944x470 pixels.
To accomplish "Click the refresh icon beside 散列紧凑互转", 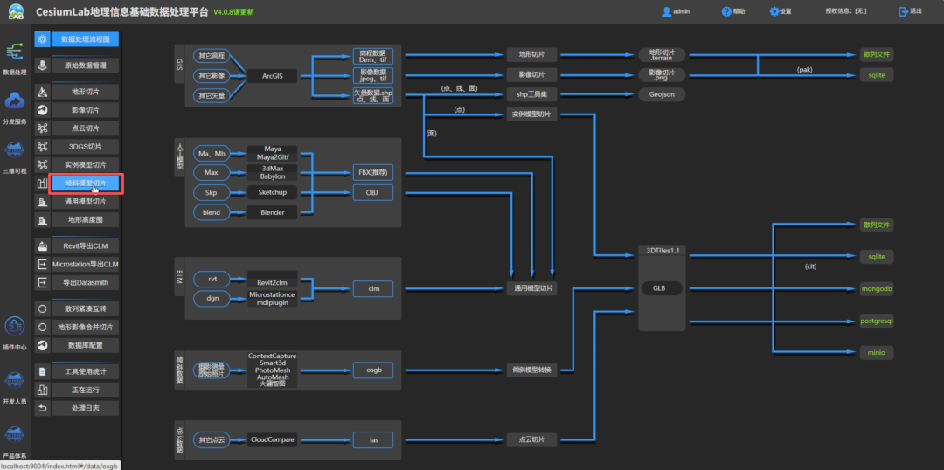I will (x=42, y=308).
